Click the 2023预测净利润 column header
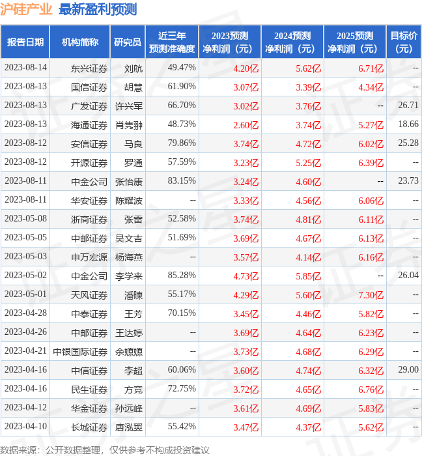Viewport: 422px width, 456px height. (230, 42)
